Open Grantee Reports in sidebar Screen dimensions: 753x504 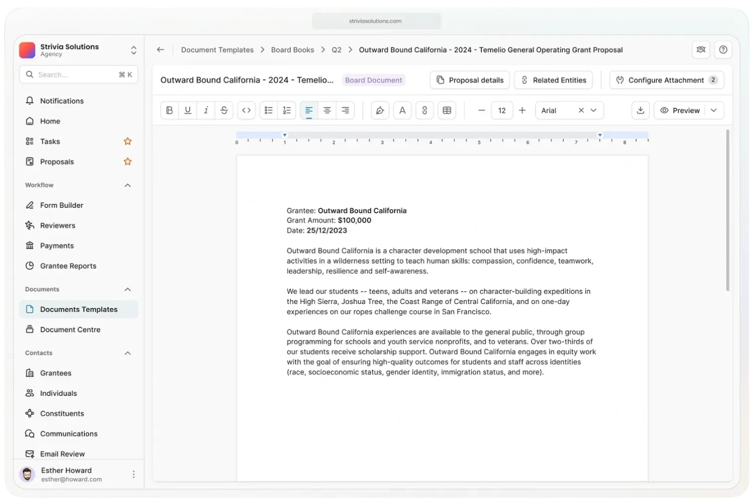pos(68,266)
